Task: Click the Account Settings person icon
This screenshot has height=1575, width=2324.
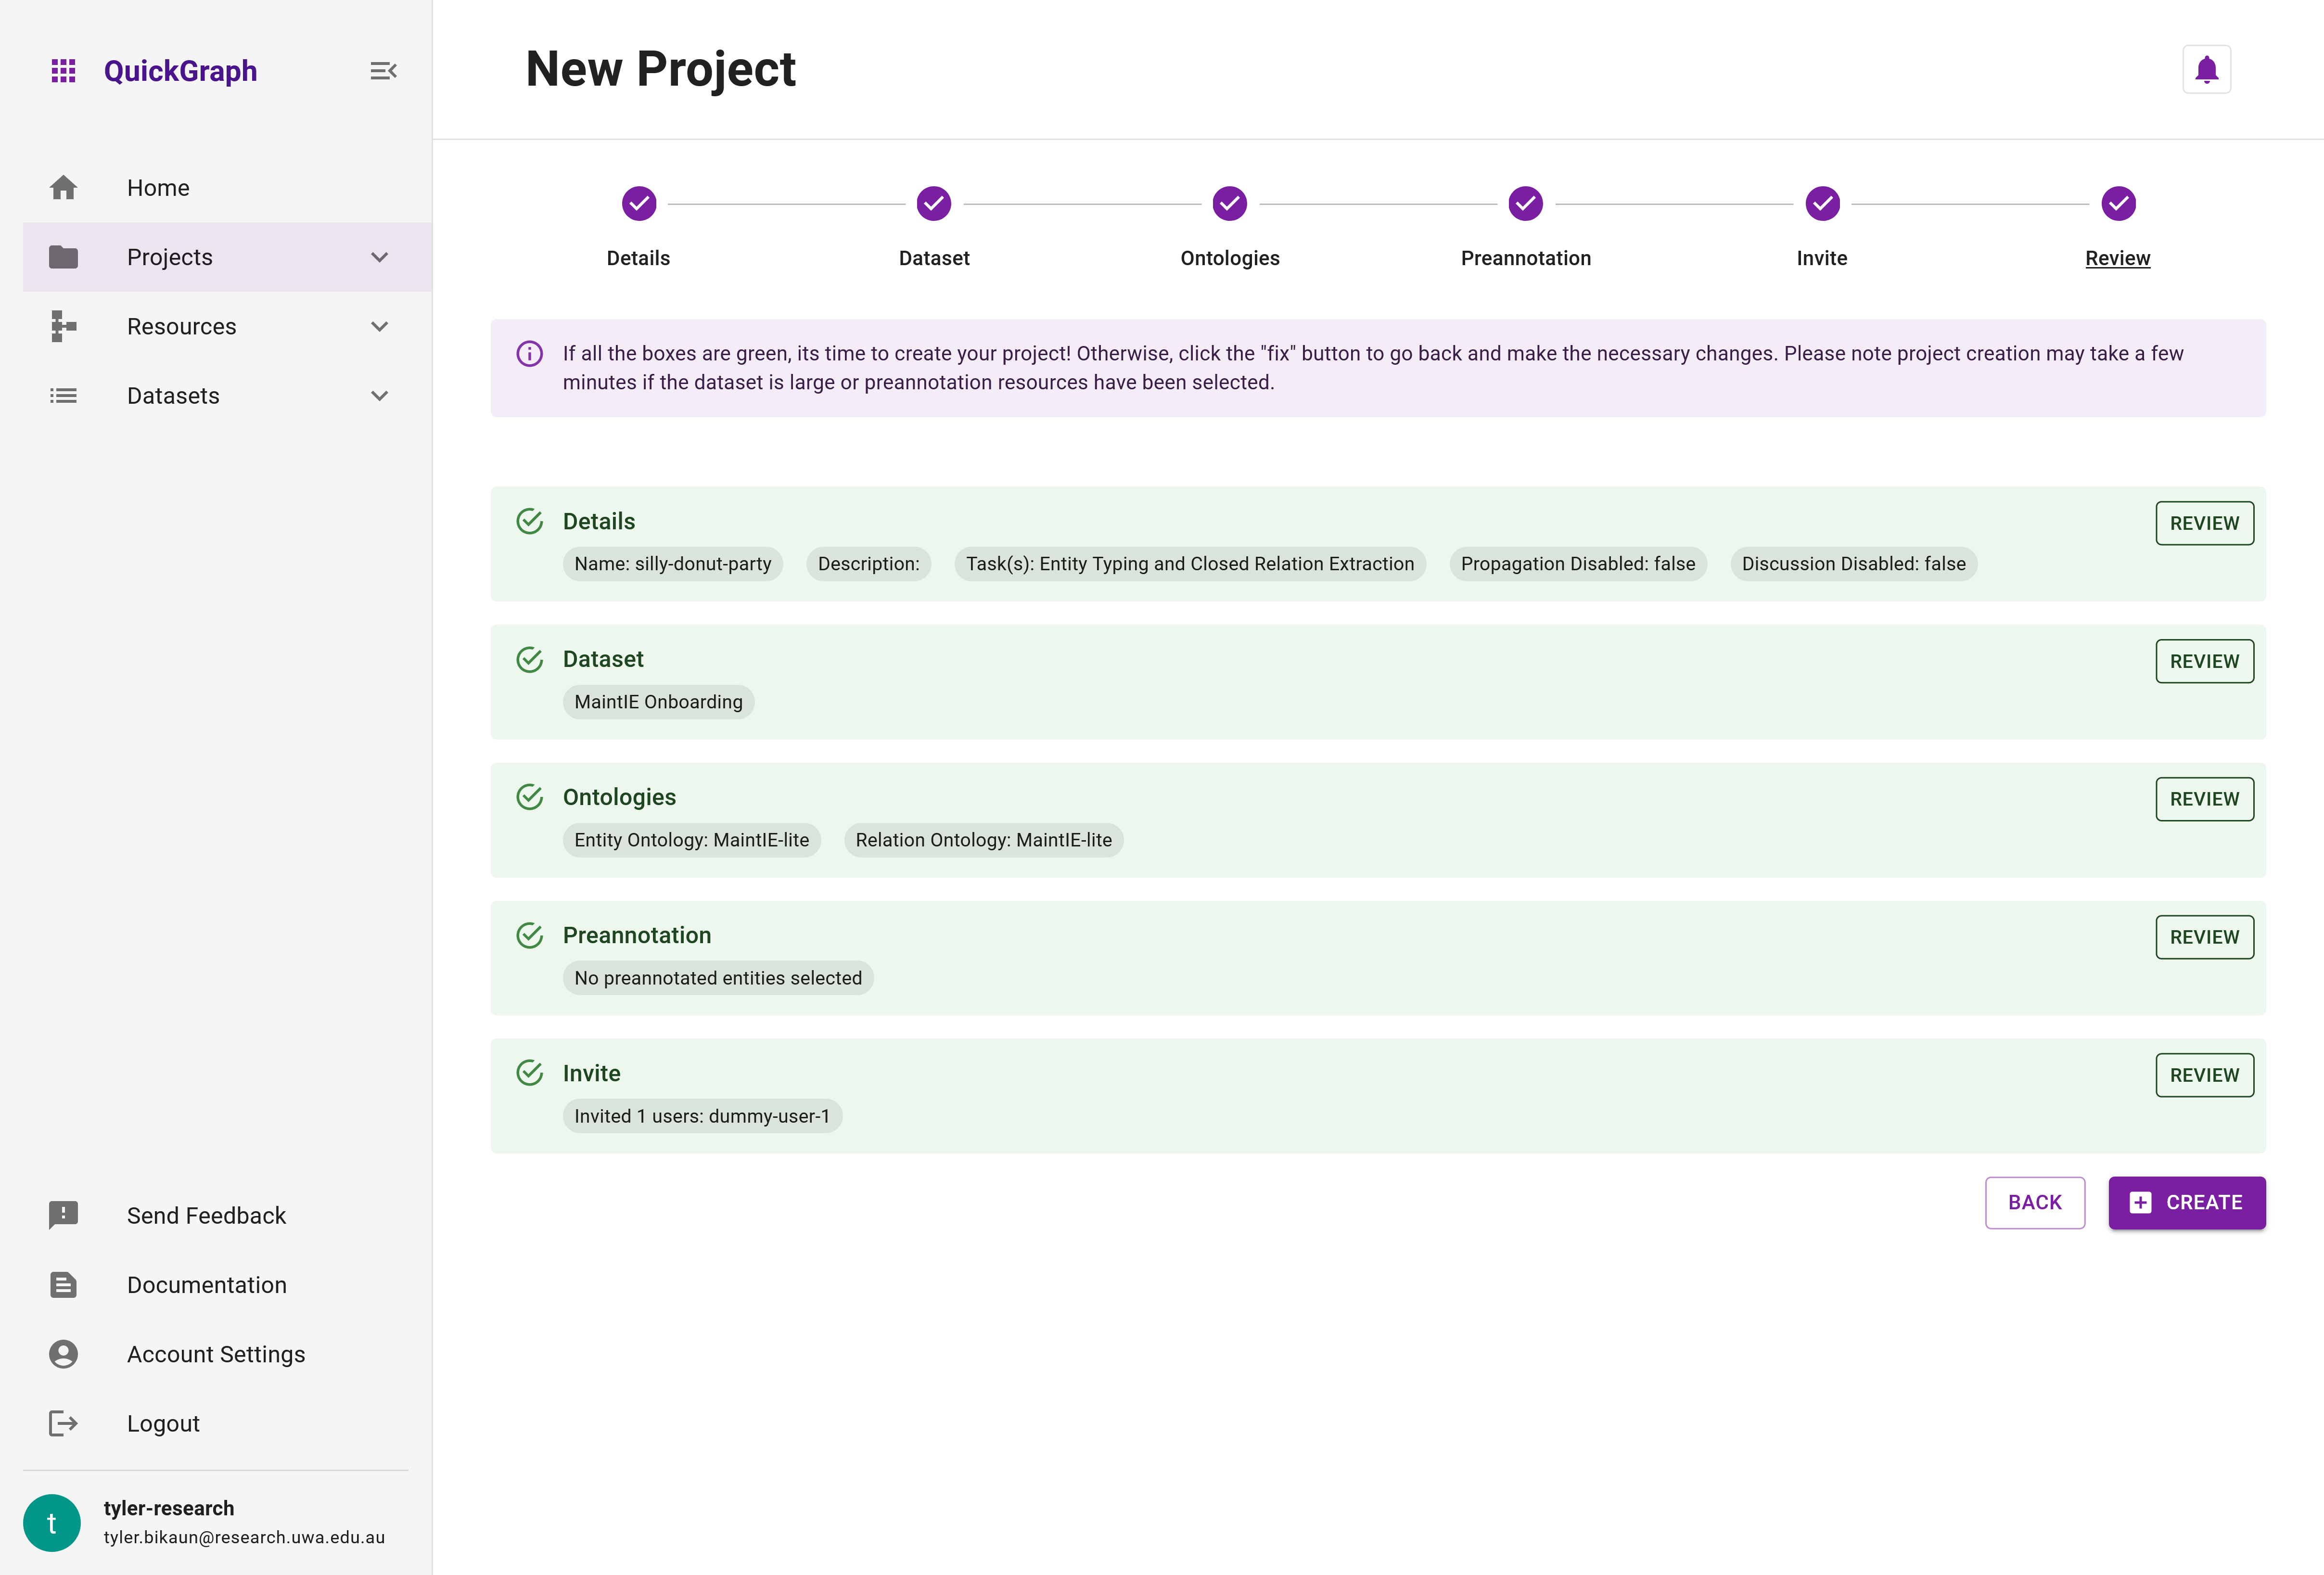Action: click(x=63, y=1354)
